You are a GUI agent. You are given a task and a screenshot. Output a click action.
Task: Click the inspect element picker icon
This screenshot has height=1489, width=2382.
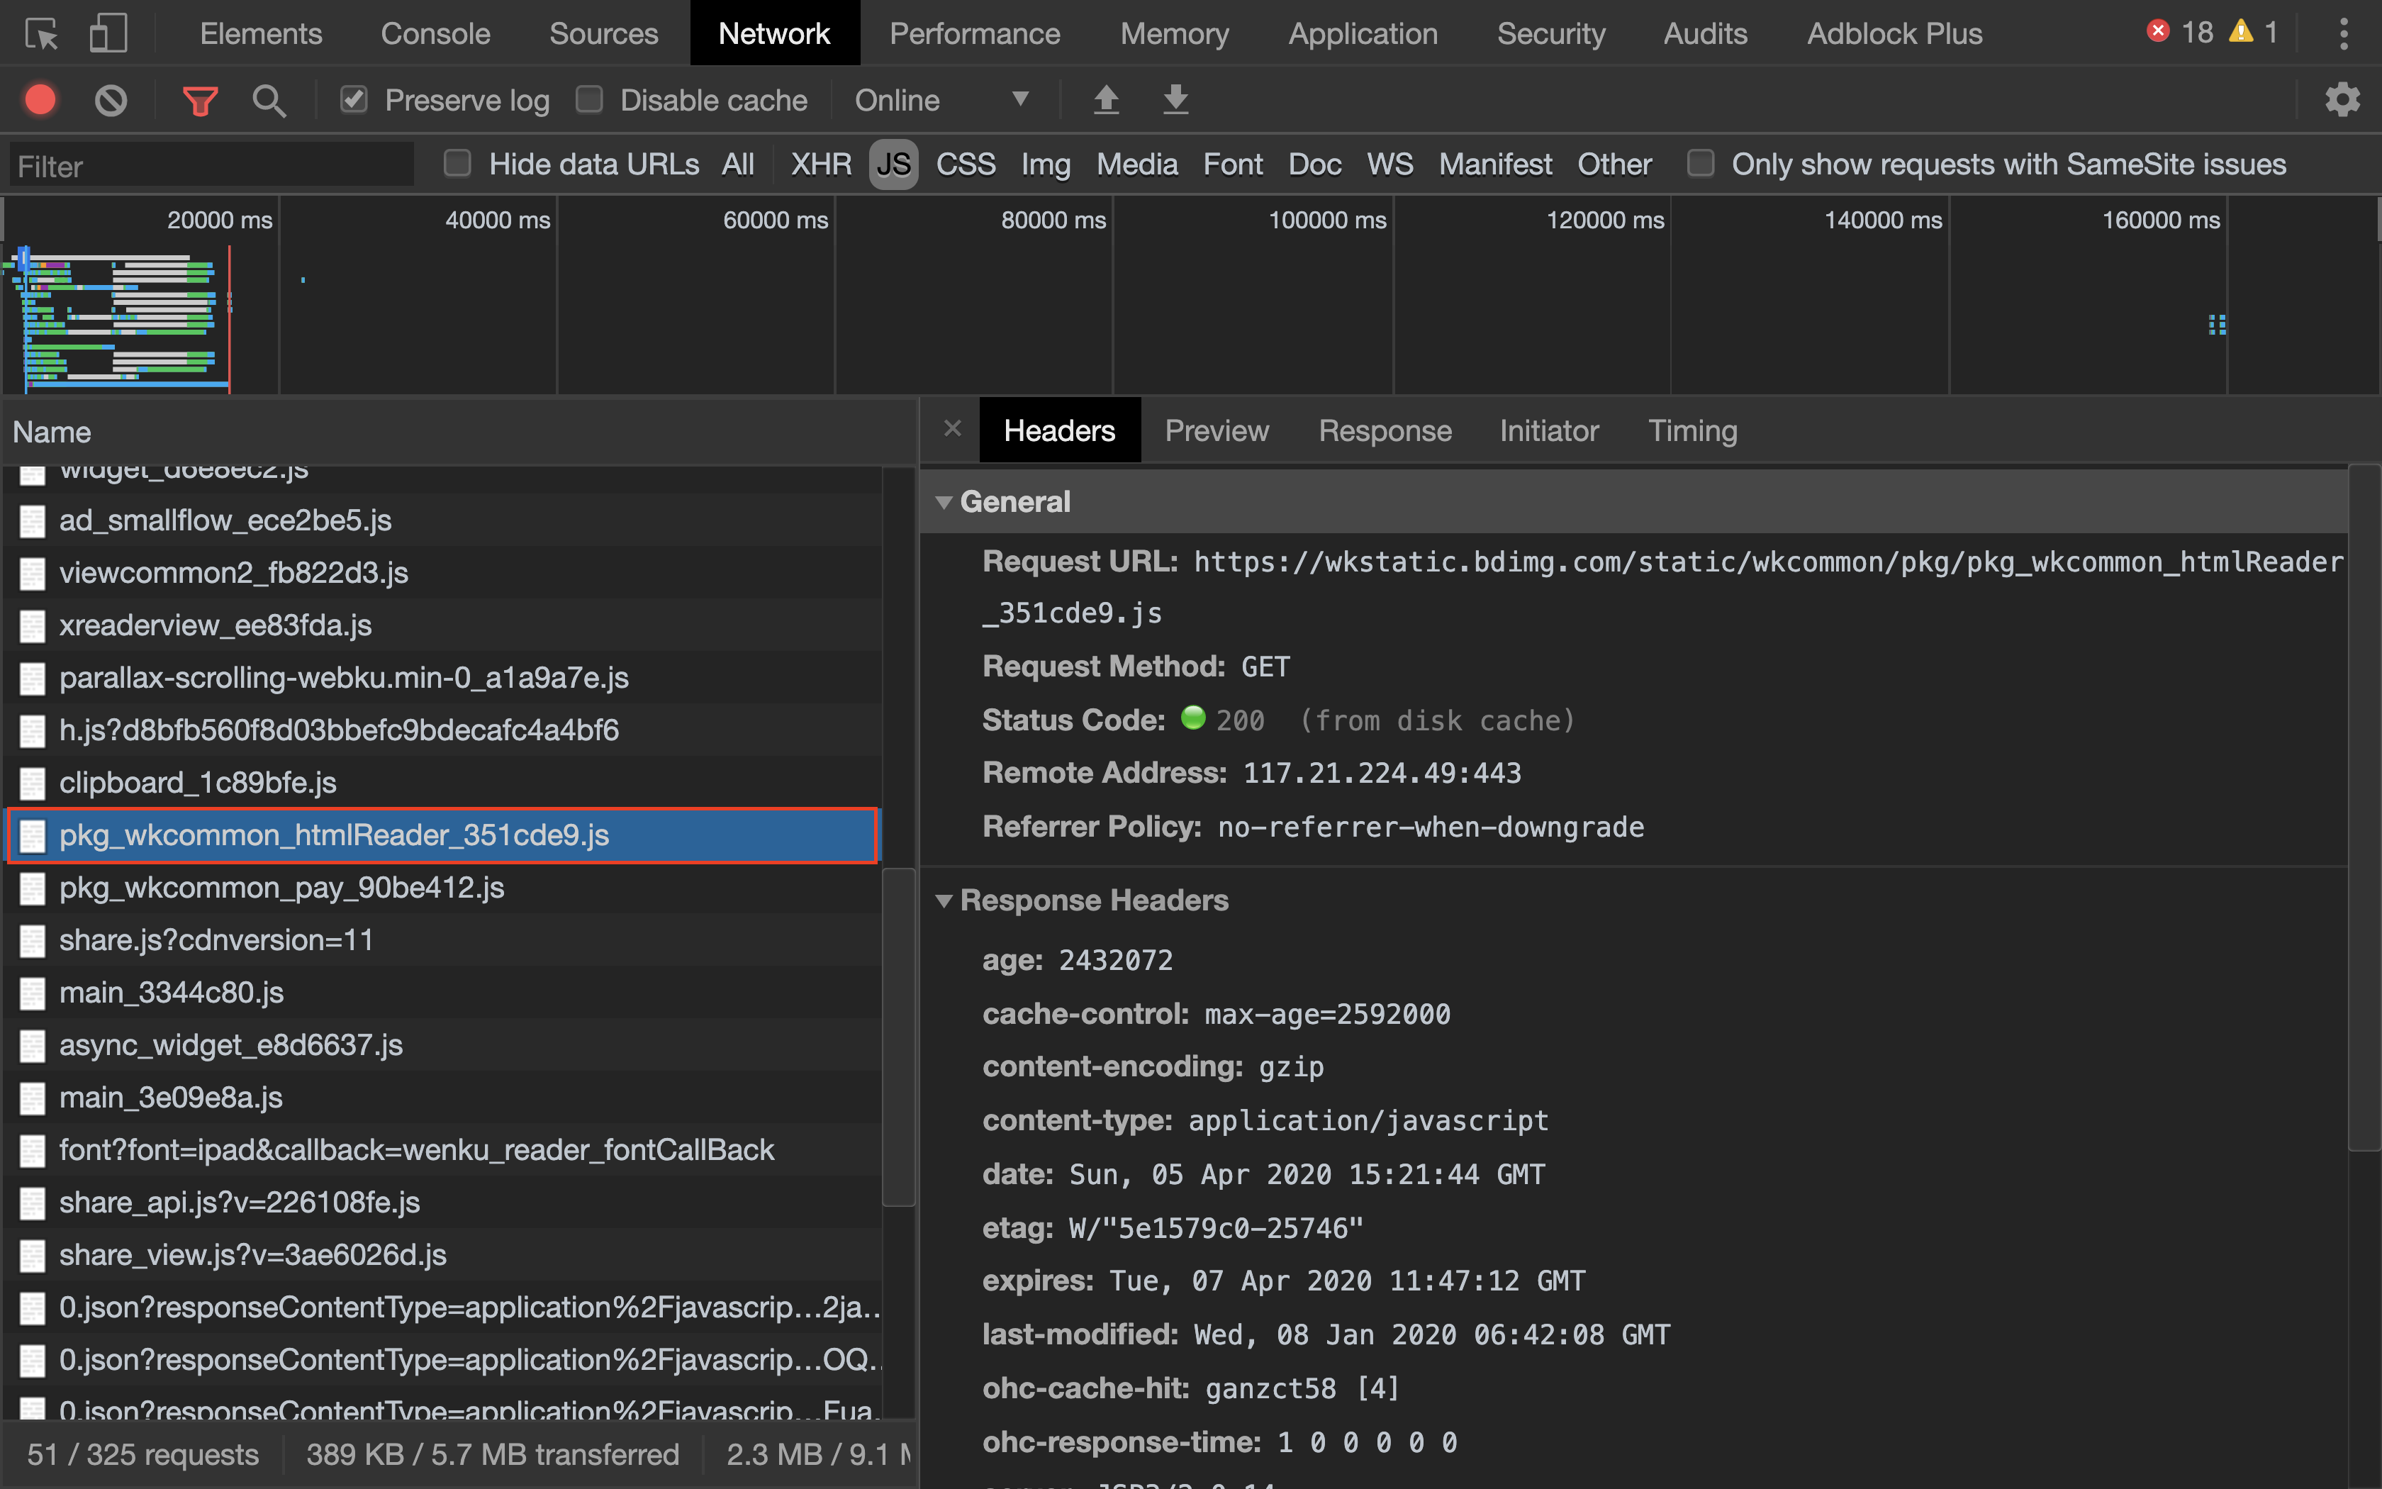[41, 35]
